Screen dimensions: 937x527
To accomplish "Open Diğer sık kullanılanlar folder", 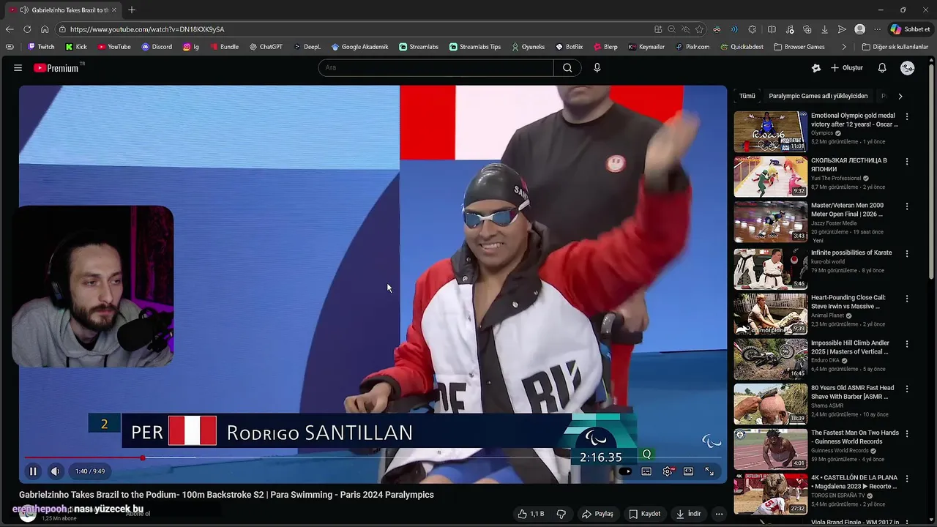I will pyautogui.click(x=895, y=47).
